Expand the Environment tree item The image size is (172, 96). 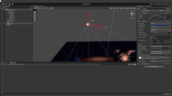(7, 11)
